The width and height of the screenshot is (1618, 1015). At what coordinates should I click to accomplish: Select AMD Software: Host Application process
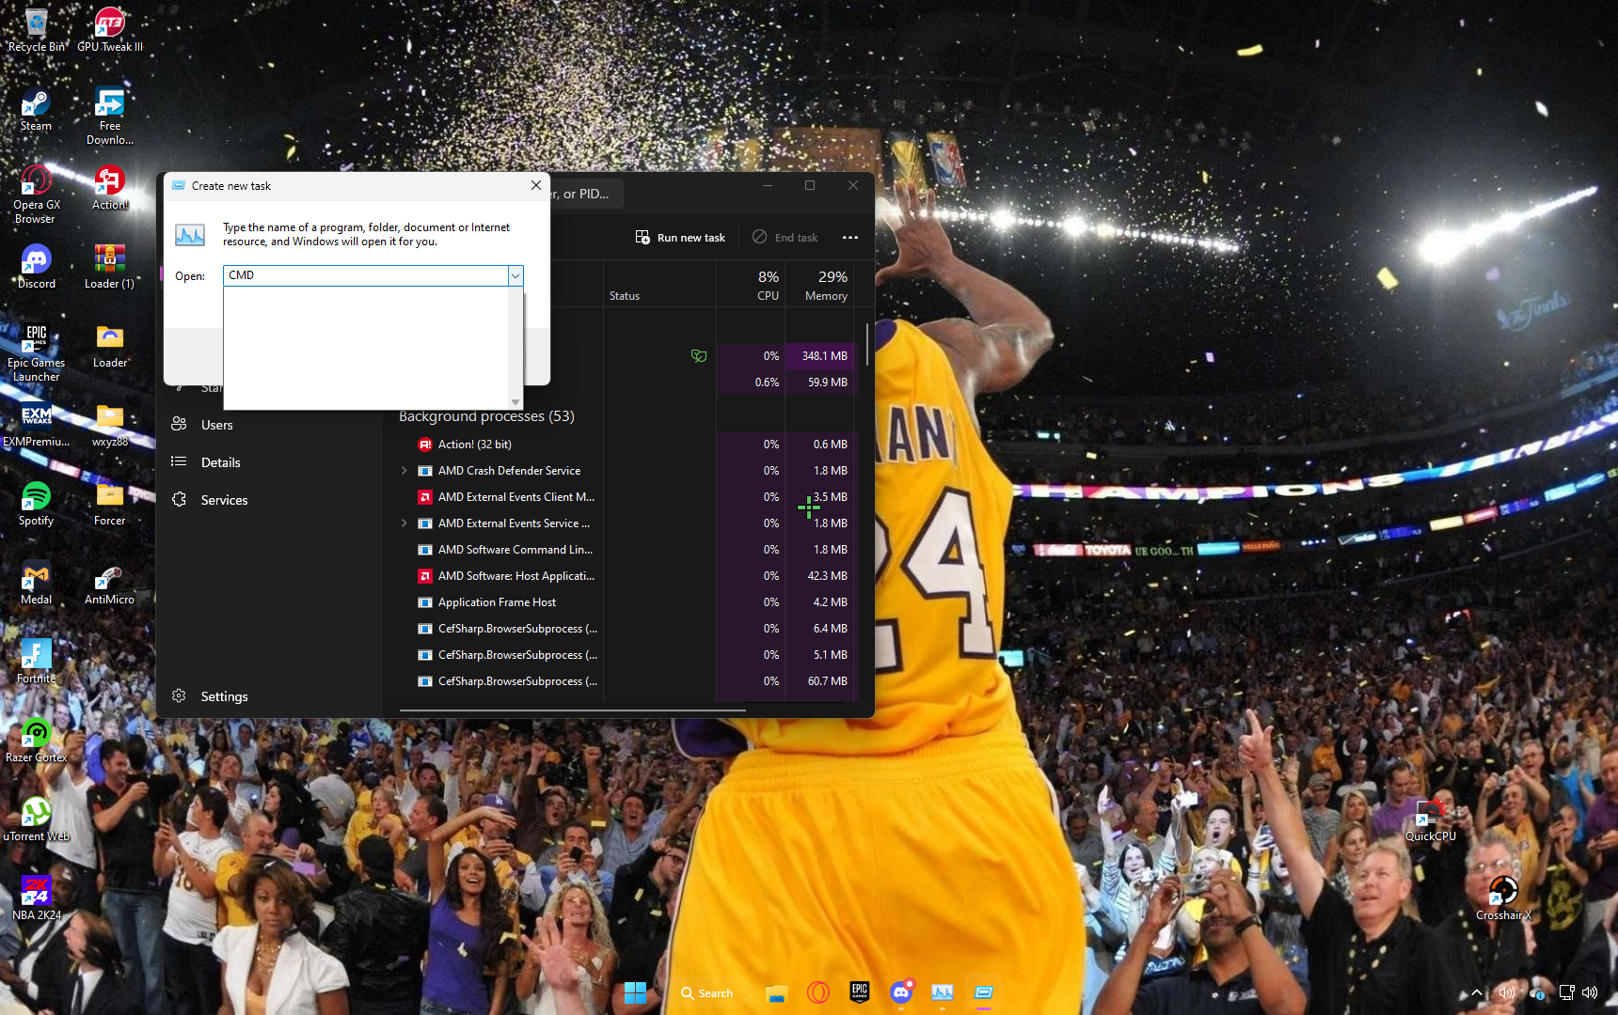508,576
